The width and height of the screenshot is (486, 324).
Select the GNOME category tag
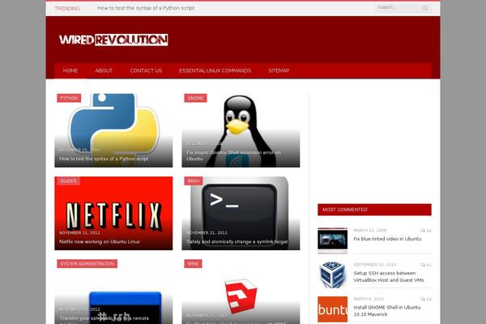point(195,98)
